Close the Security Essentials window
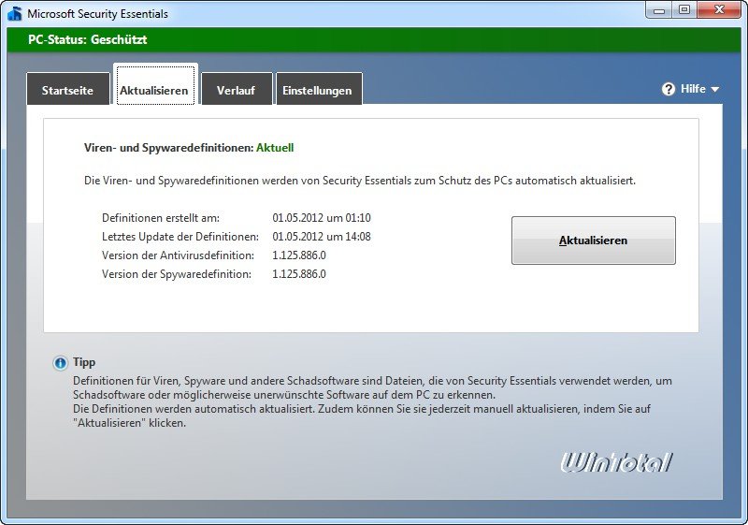Screen dimensions: 748x525 coord(719,9)
